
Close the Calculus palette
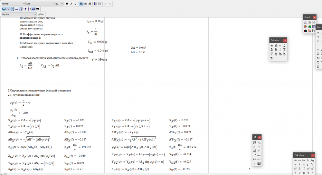tap(285, 40)
